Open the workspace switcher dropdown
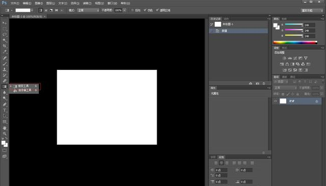 pyautogui.click(x=312, y=10)
